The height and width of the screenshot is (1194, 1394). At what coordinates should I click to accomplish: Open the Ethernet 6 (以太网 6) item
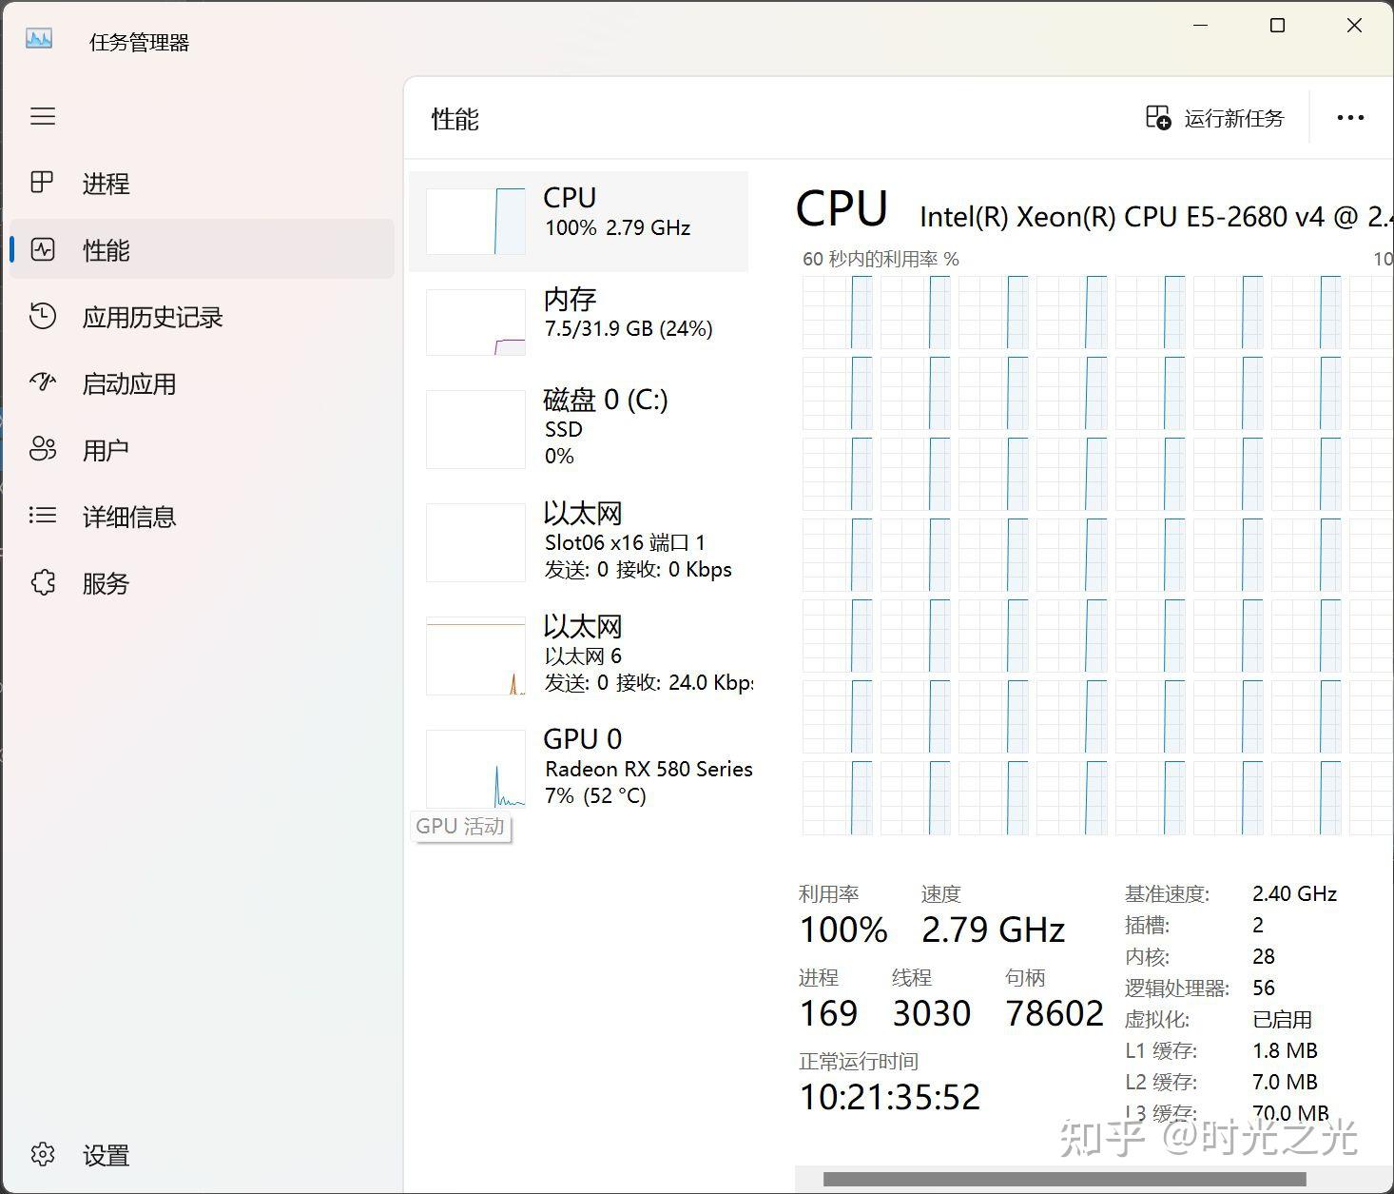pyautogui.click(x=578, y=655)
